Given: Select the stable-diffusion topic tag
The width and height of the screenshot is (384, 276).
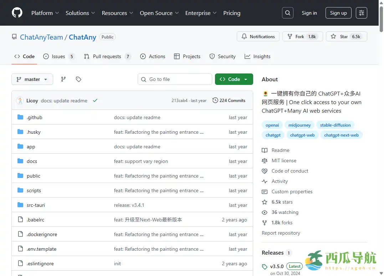Looking at the screenshot, I should (335, 125).
